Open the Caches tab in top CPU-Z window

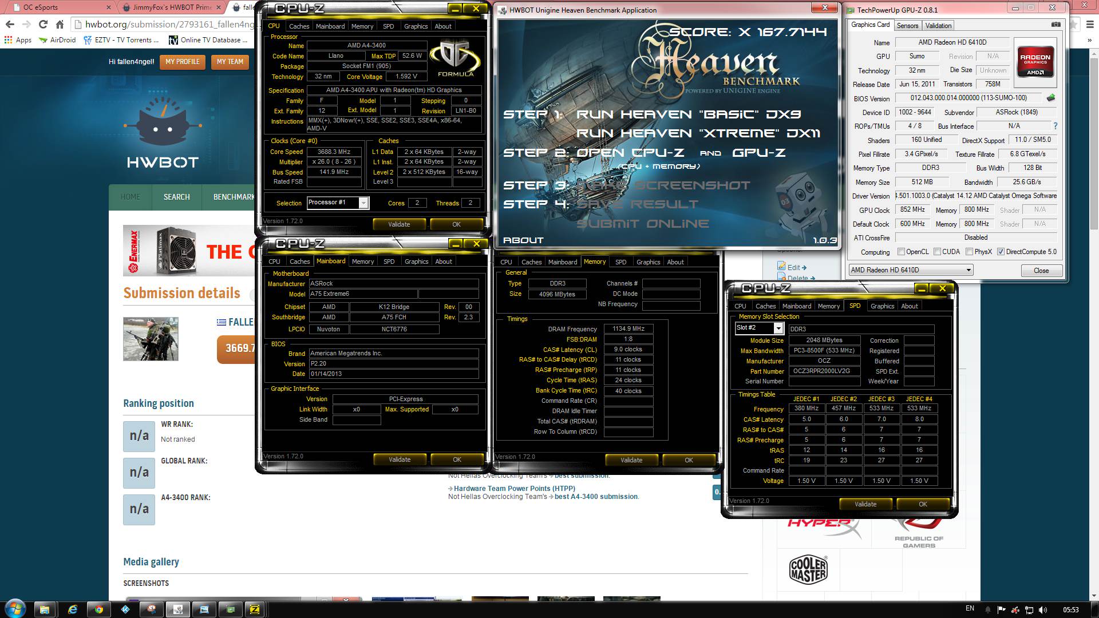tap(299, 26)
